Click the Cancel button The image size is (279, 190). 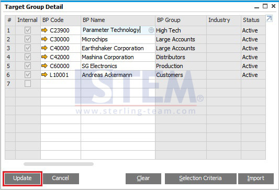[61, 178]
